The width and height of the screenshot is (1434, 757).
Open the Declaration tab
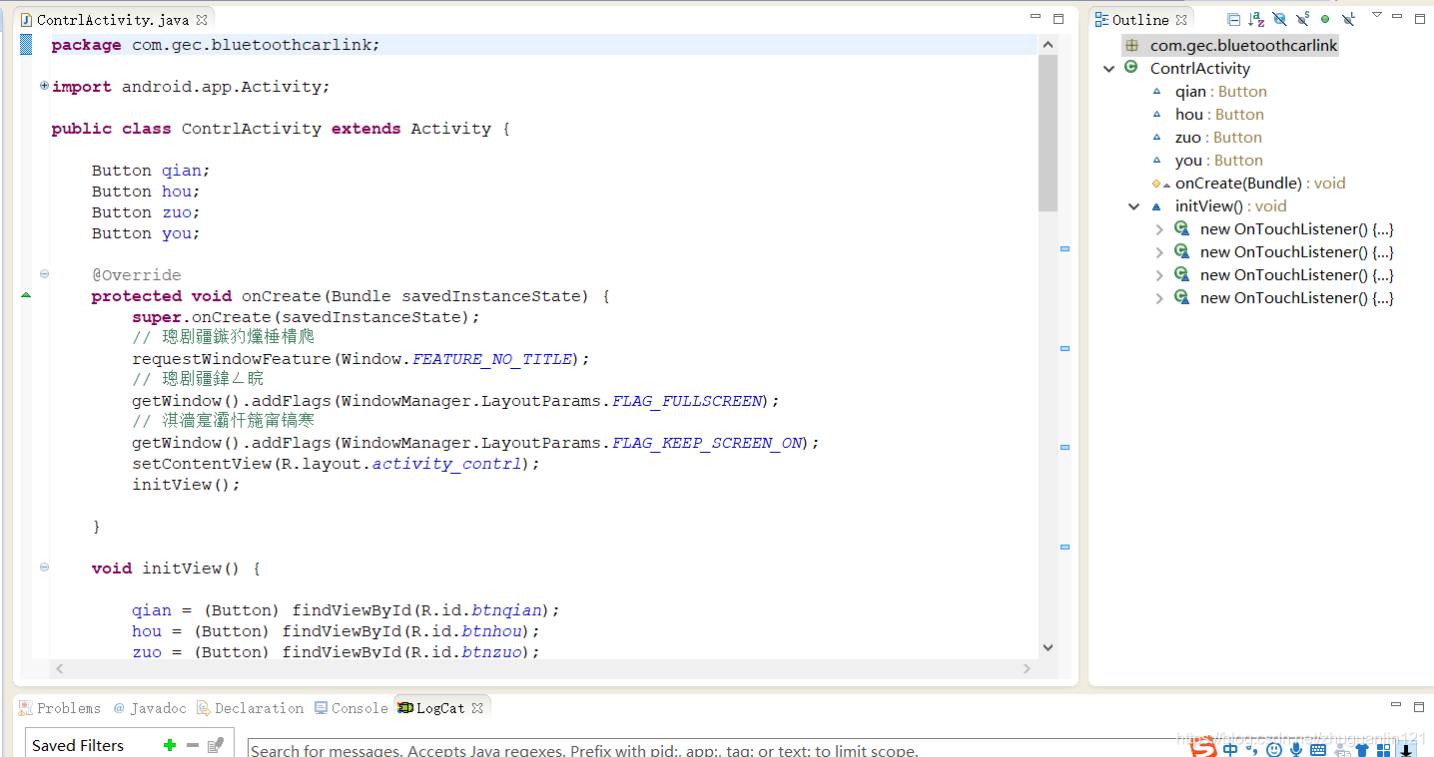[250, 708]
